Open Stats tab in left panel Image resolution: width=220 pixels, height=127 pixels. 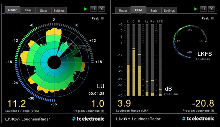(x=43, y=10)
